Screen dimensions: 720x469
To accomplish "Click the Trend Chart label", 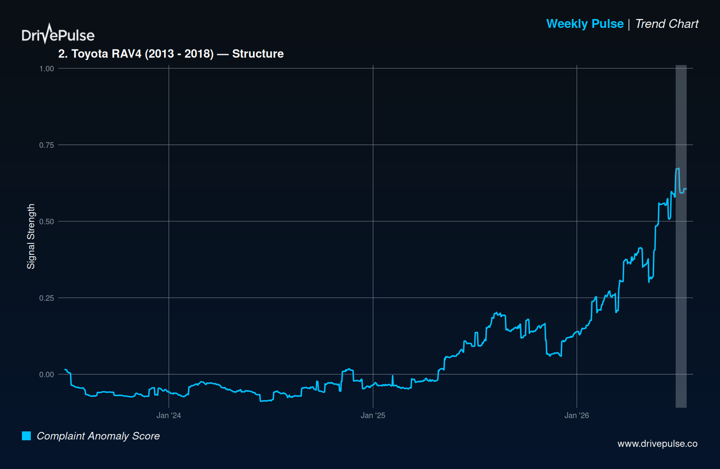I will coord(667,24).
